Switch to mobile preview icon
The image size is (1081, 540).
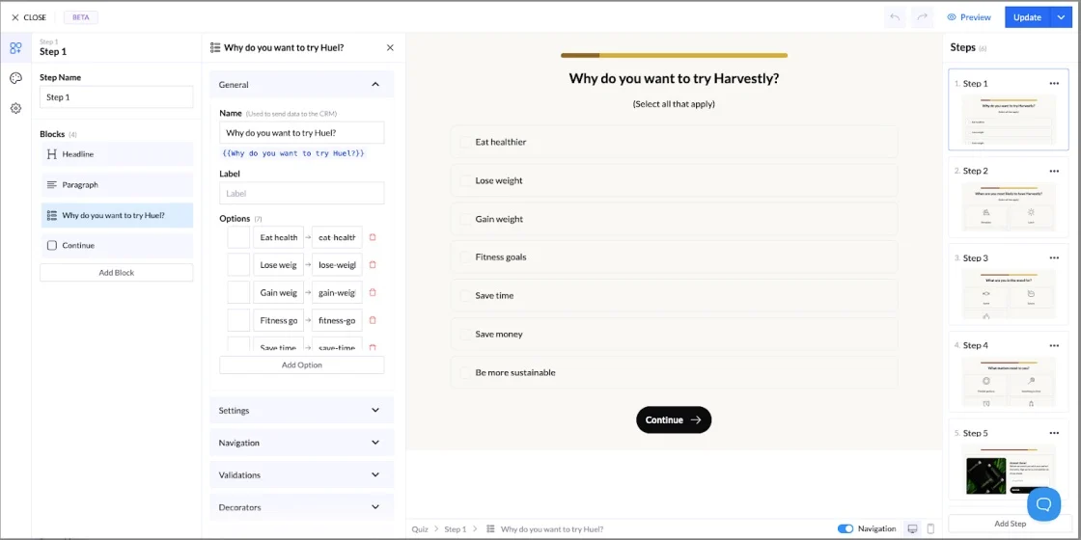(930, 529)
